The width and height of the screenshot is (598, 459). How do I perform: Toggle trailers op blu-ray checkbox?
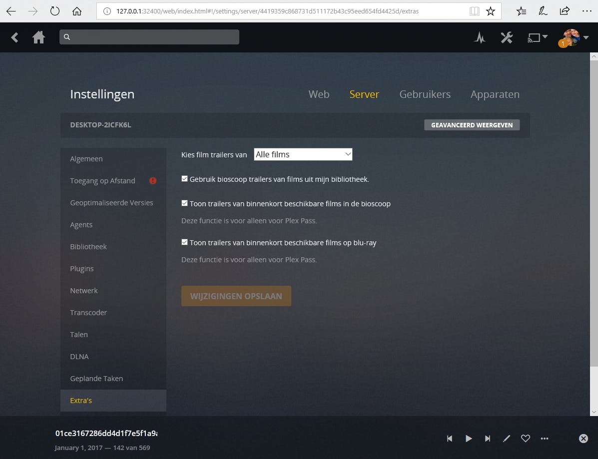point(184,242)
